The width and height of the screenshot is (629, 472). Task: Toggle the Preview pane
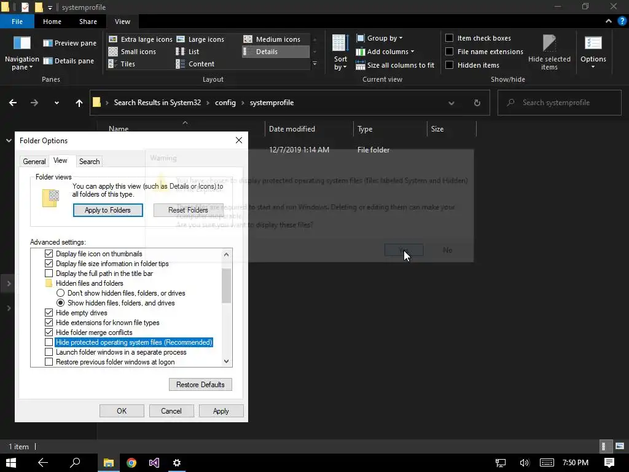[x=70, y=43]
